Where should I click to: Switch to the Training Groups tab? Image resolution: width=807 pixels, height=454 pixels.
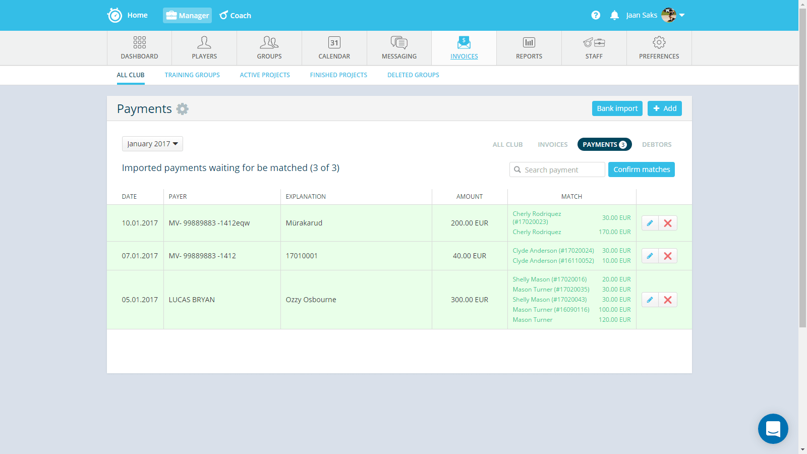click(192, 75)
